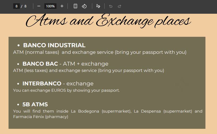Click the current page number field
Image resolution: width=217 pixels, height=134 pixels.
click(17, 6)
